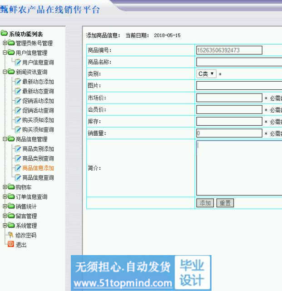Open 最新动态查询 in the sidebar
282x291 pixels.
pyautogui.click(x=38, y=91)
